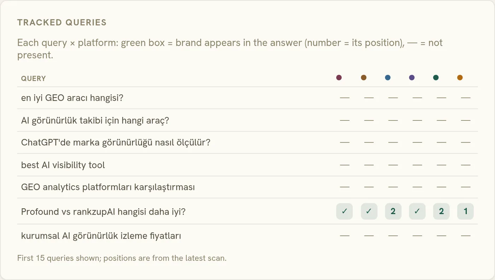Click the blue platform dot in header
495x280 pixels.
coord(388,78)
